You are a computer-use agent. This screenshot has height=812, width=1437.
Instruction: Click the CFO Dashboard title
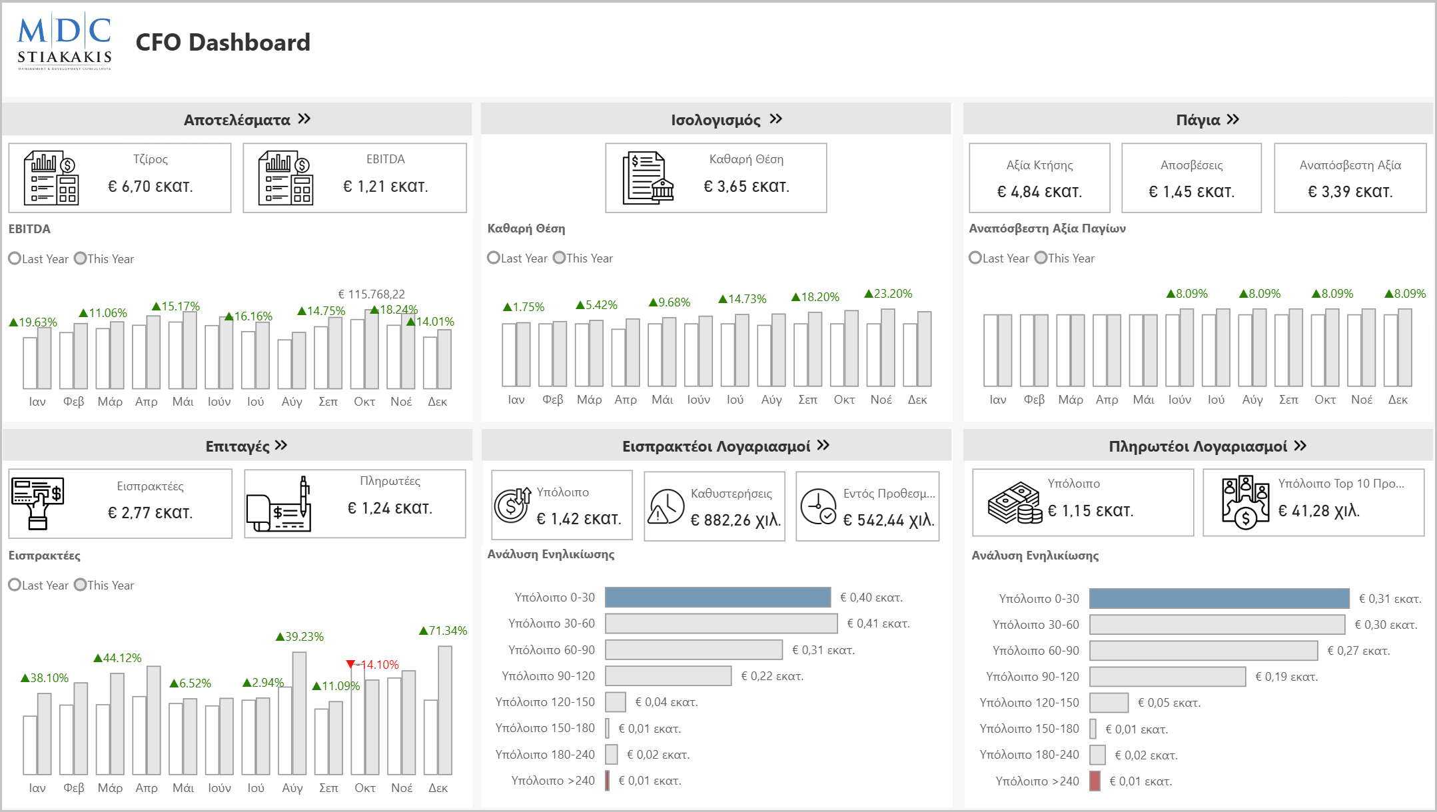pyautogui.click(x=223, y=43)
